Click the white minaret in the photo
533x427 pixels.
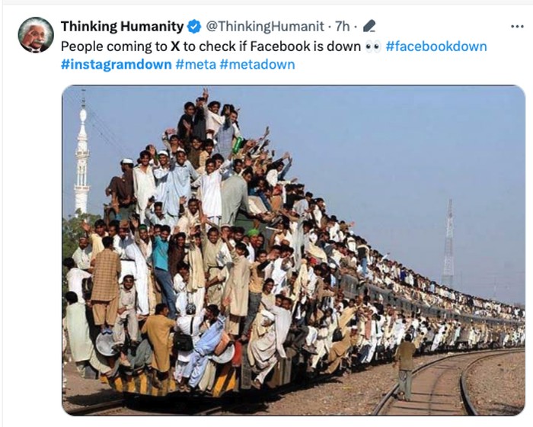click(82, 156)
